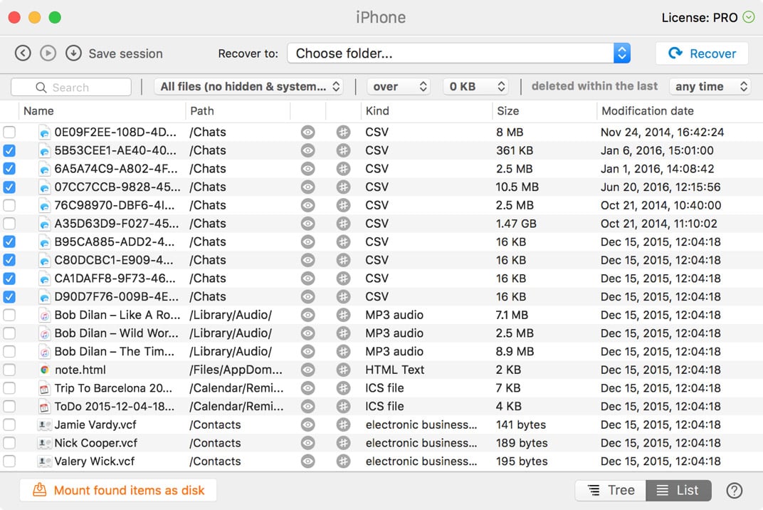Image resolution: width=763 pixels, height=510 pixels.
Task: Click the Nov 24, 2014, 16:42:24 date
Action: [x=662, y=132]
